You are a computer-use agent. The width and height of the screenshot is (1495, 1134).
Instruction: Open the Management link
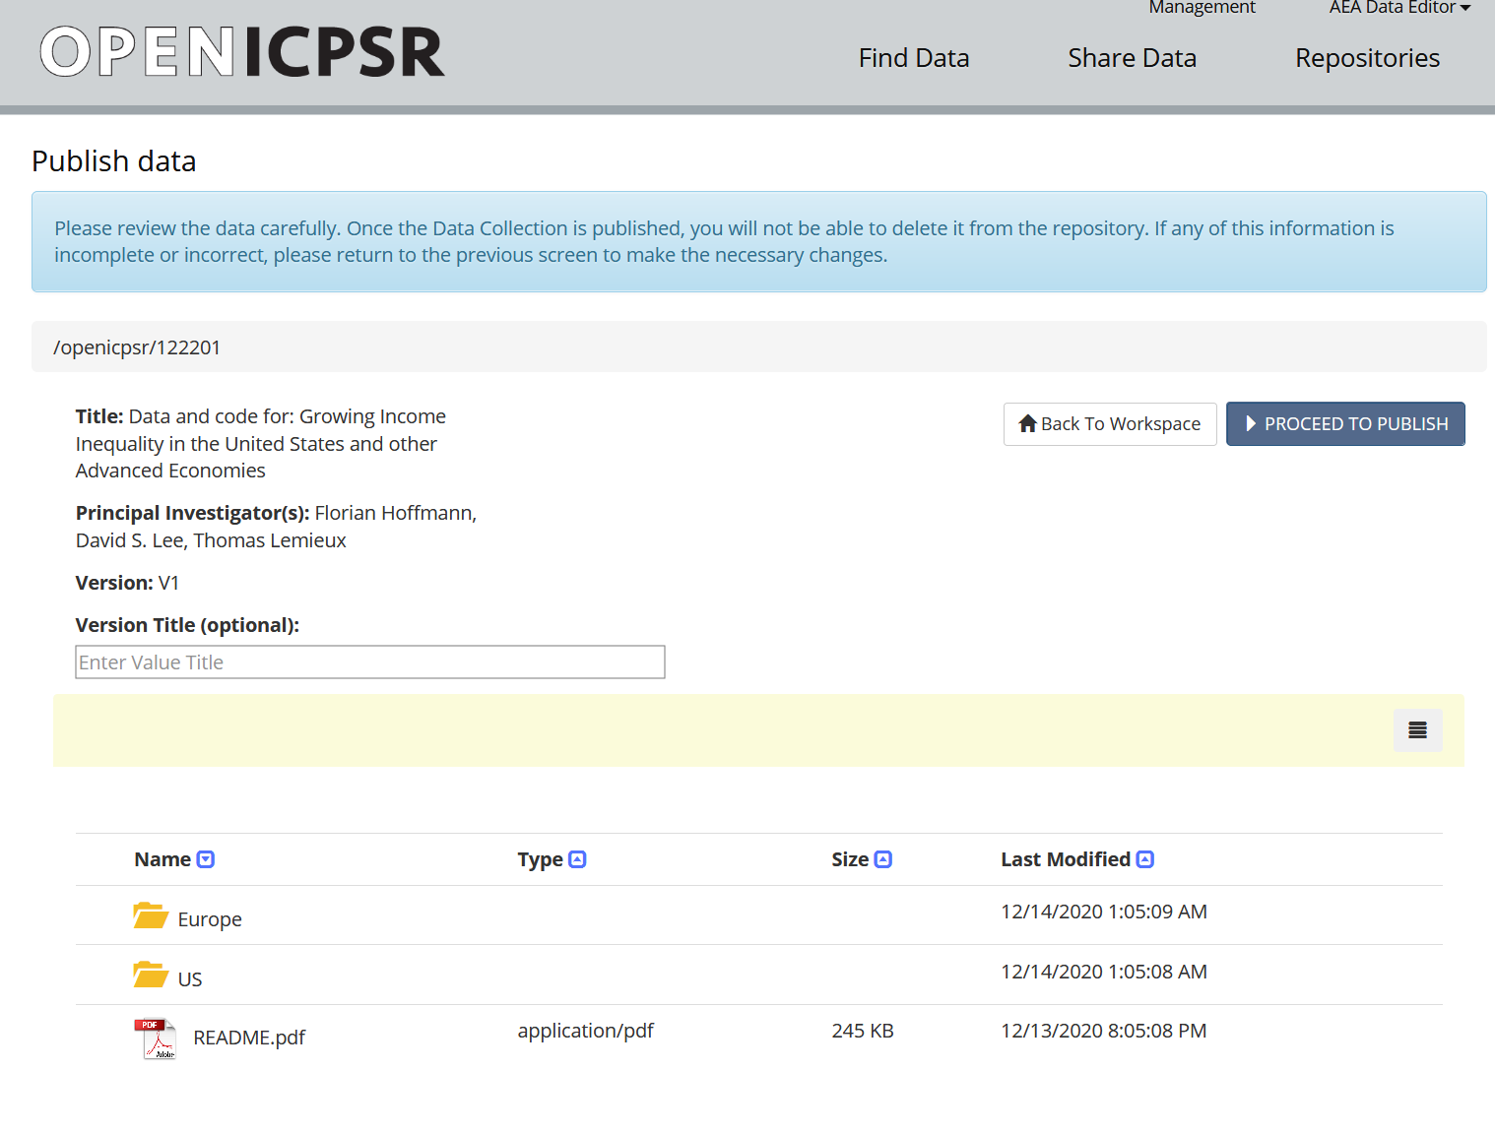[x=1202, y=8]
